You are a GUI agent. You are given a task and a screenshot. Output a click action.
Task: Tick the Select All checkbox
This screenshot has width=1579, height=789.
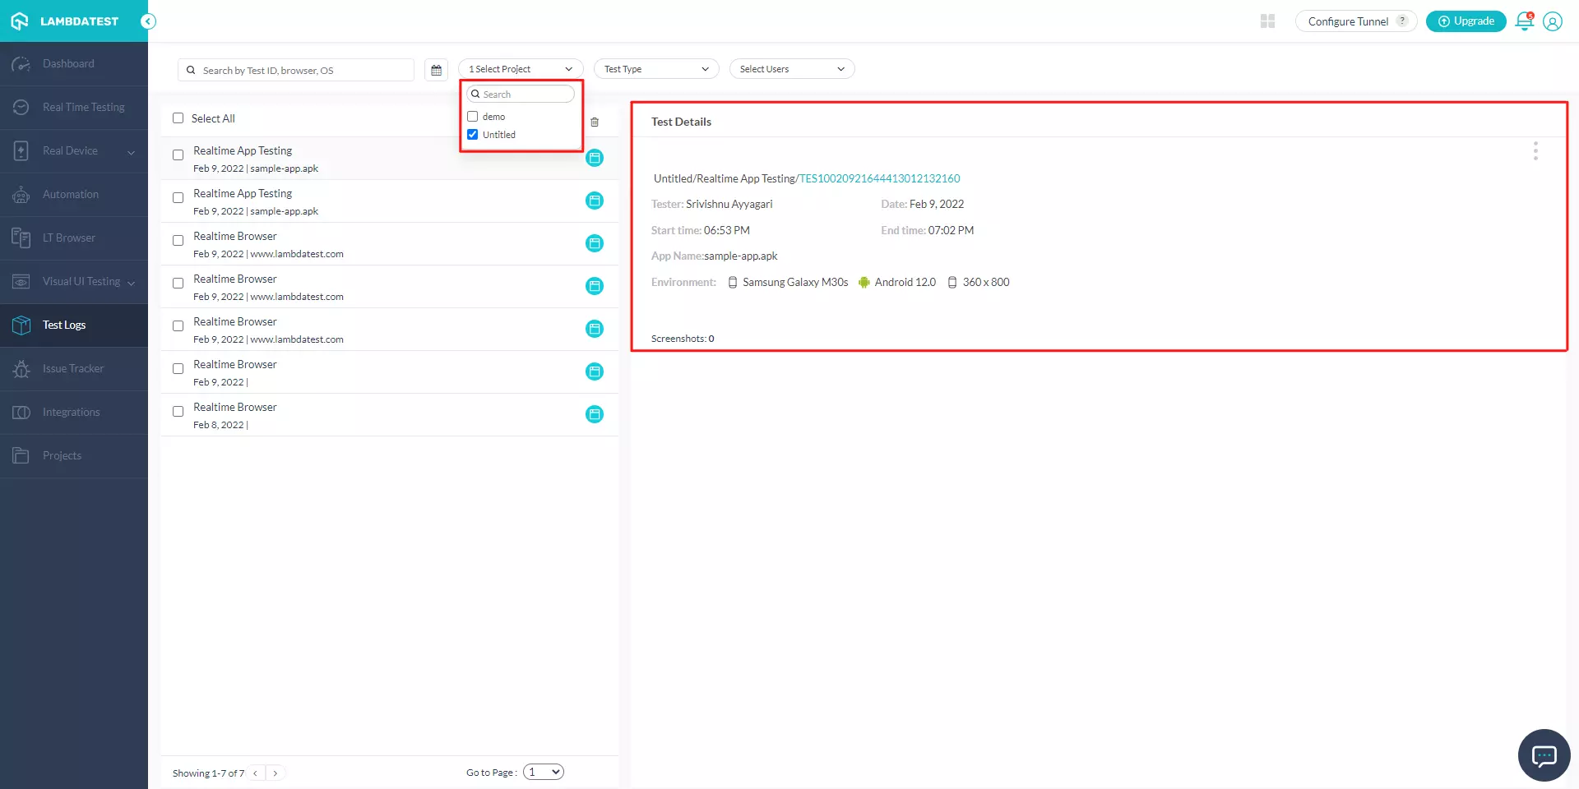178,118
